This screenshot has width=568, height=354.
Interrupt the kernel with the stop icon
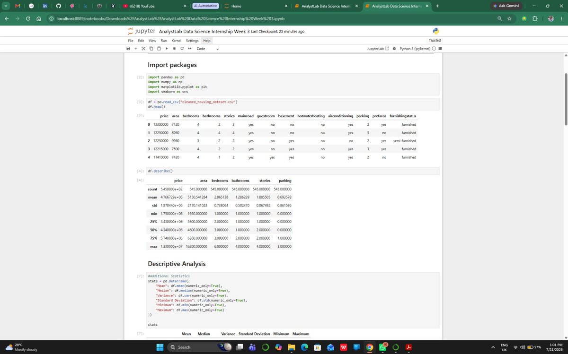[174, 49]
